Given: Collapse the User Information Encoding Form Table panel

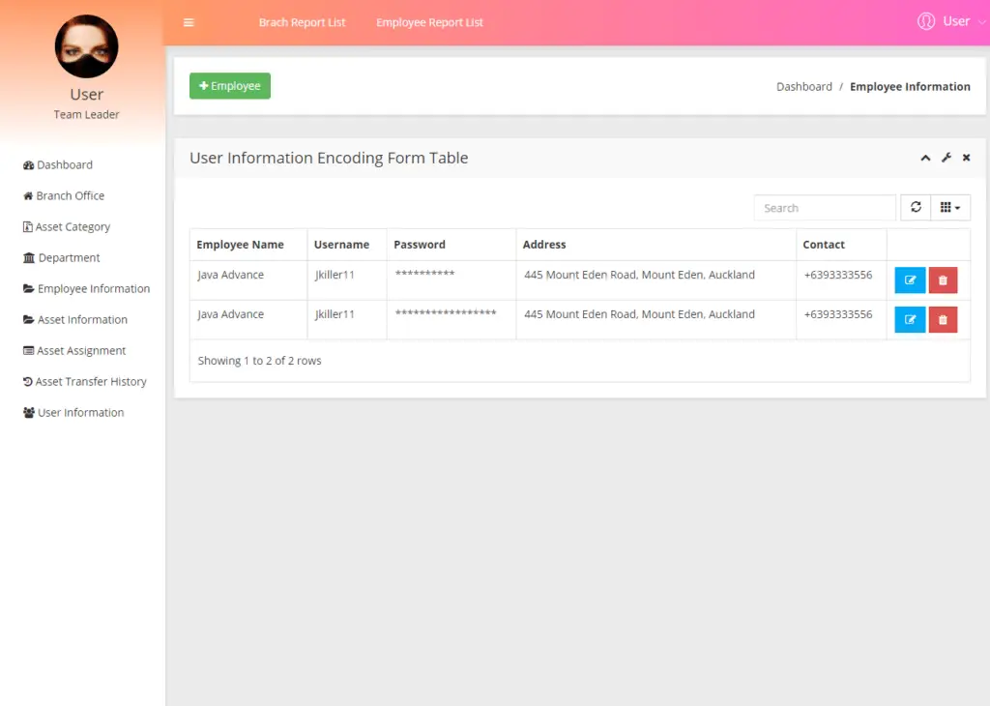Looking at the screenshot, I should [925, 157].
